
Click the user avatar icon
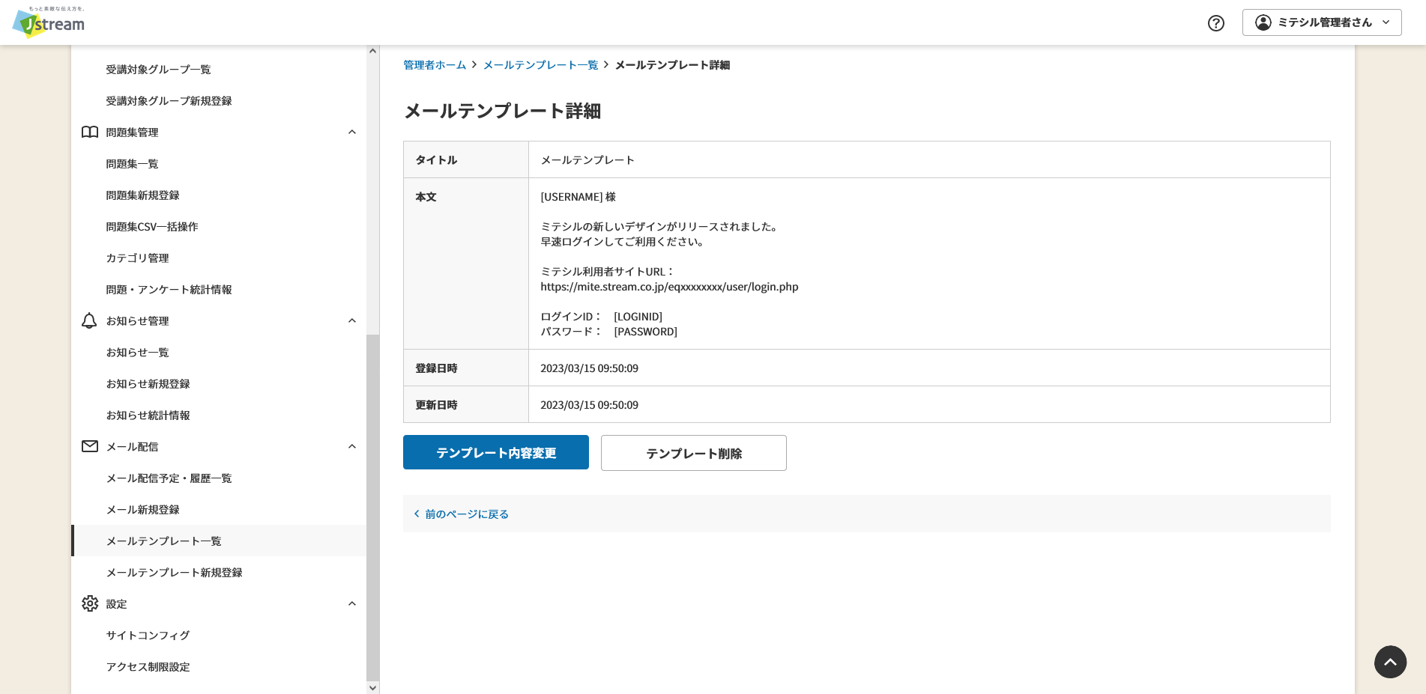click(x=1263, y=22)
